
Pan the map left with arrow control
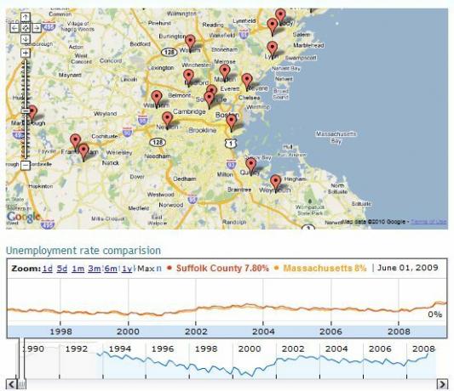coord(14,28)
